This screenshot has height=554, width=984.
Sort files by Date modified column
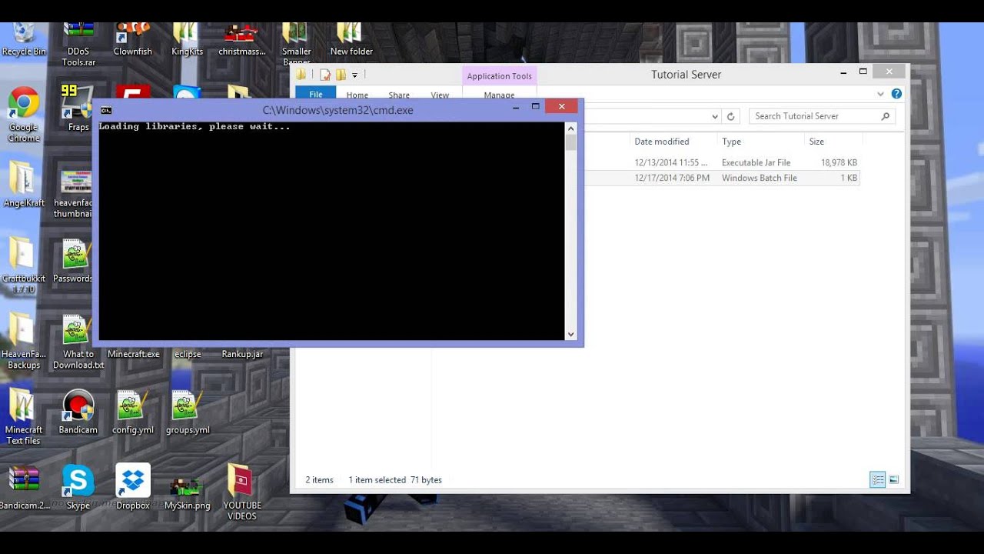click(662, 142)
